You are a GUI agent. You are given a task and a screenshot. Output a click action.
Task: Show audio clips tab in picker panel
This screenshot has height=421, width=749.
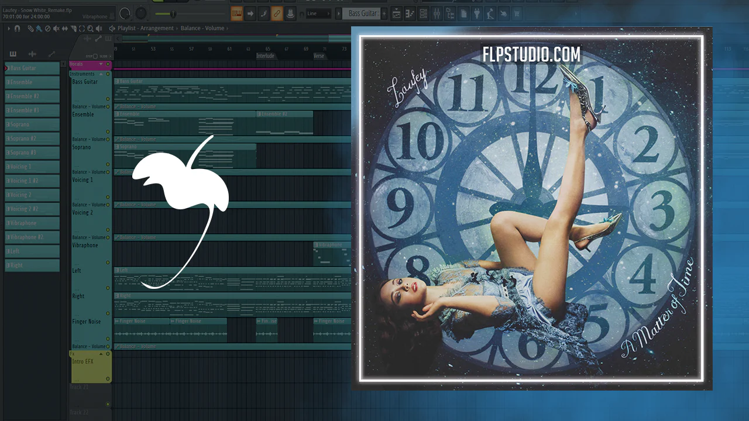tap(32, 54)
